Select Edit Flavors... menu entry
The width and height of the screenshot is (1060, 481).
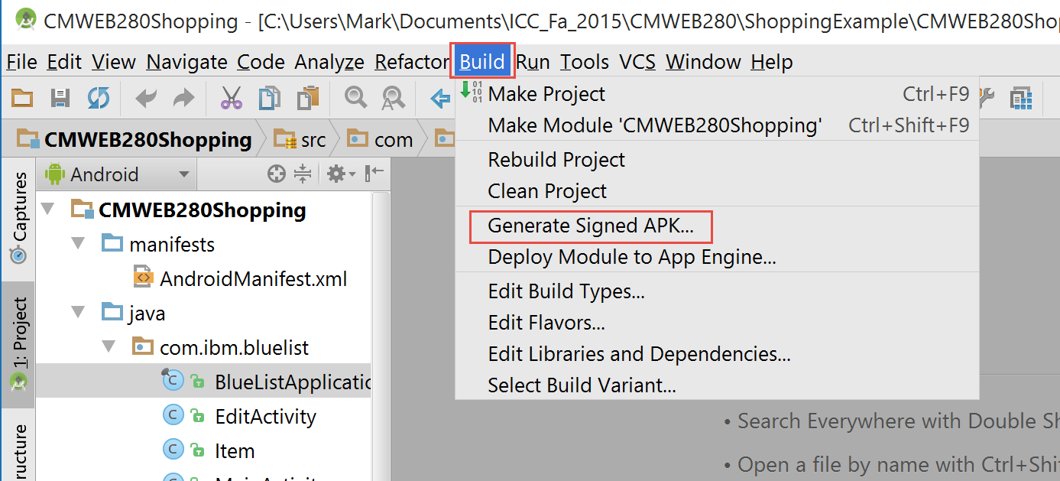pos(717,323)
